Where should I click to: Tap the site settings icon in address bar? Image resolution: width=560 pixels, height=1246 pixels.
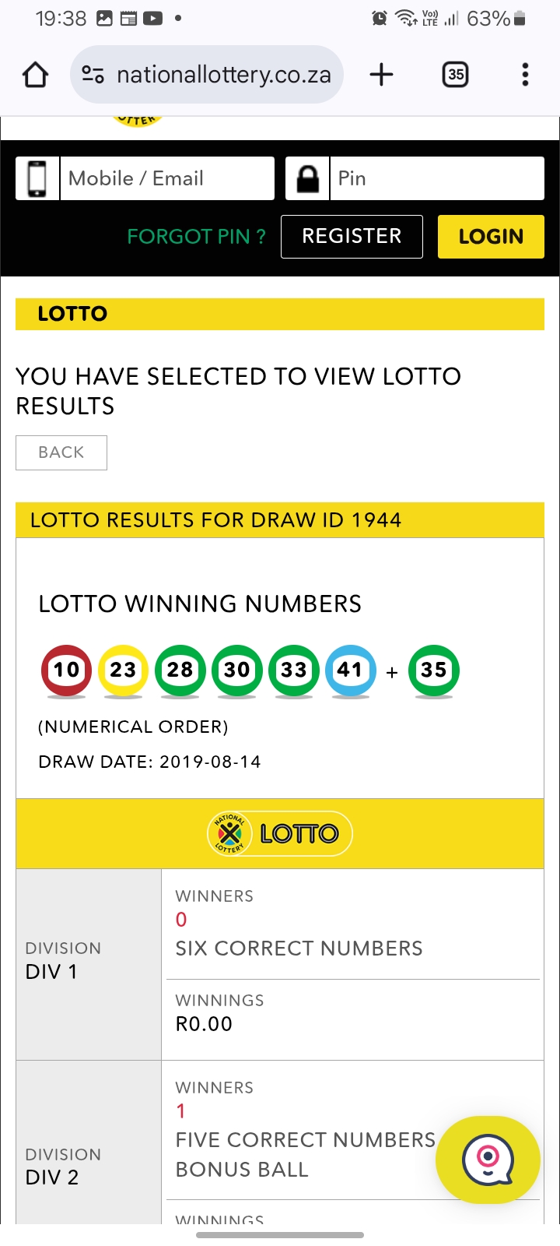pyautogui.click(x=93, y=75)
